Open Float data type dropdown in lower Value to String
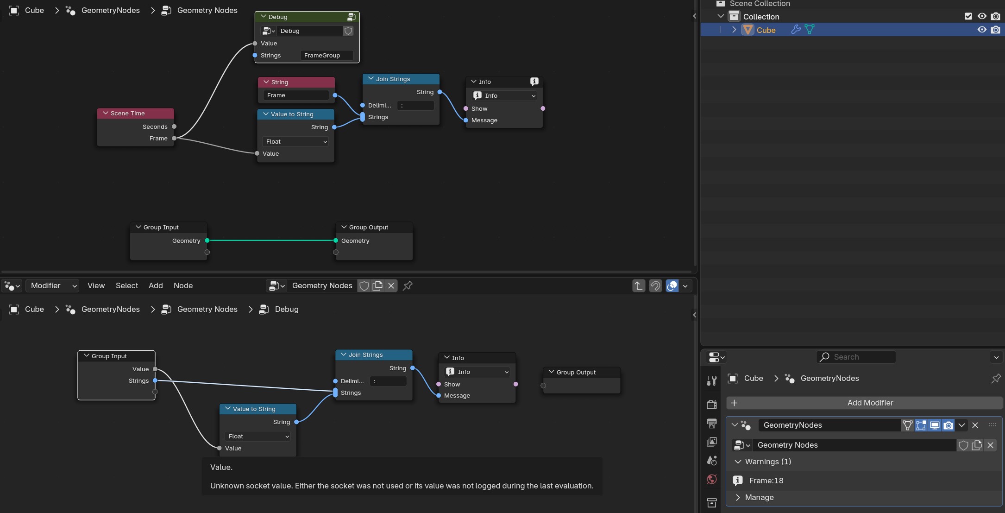 point(258,436)
